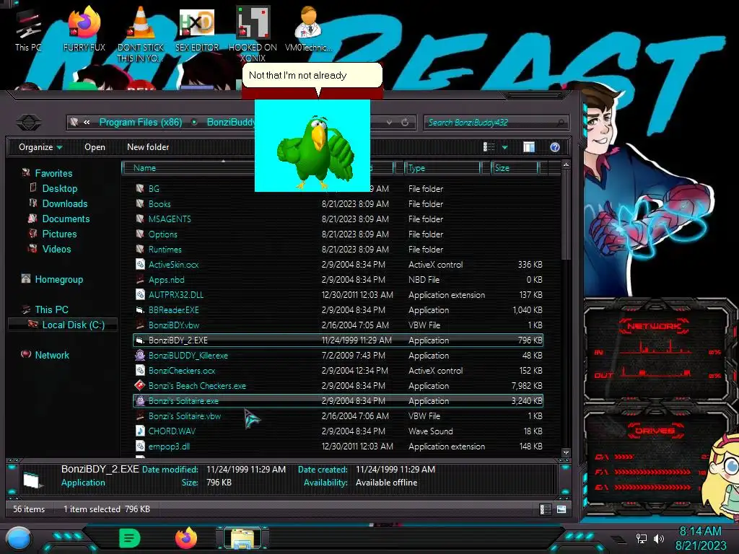Click File Explorer taskbar button
739x554 pixels.
click(x=242, y=538)
